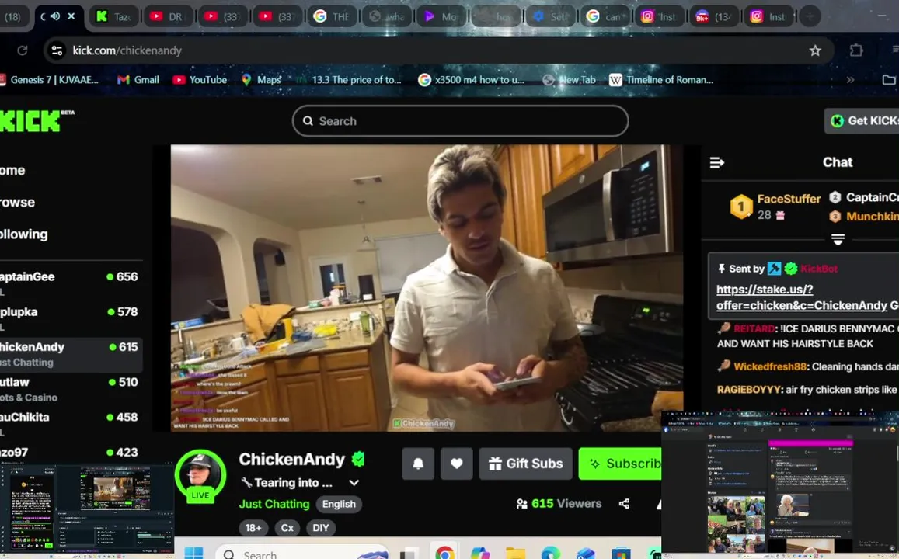Open the Gmail bookmark
Screen dimensions: 899x559
138,80
